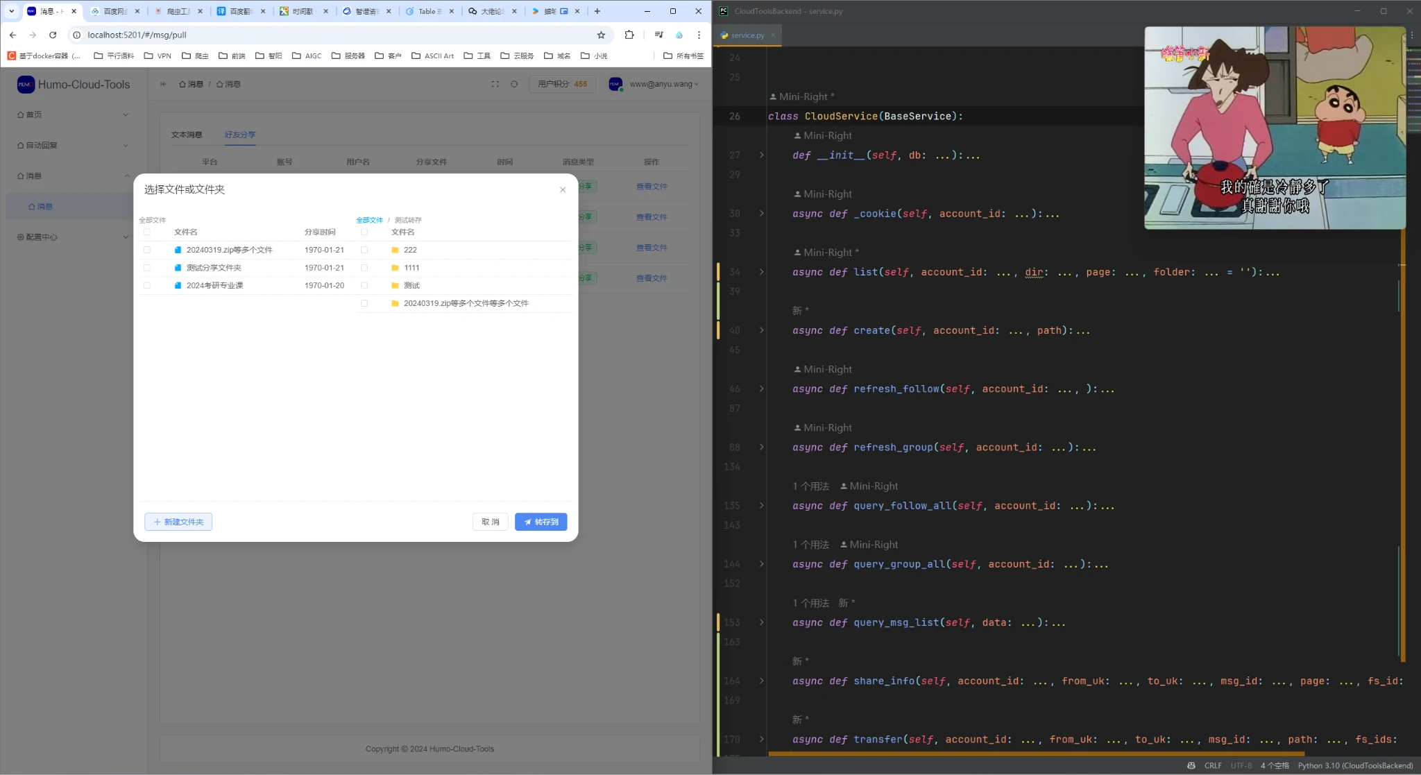Viewport: 1421px width, 775px height.
Task: Check the 20240319.zip file checkbox
Action: click(146, 250)
